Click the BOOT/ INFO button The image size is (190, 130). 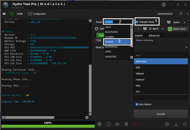[178, 29]
